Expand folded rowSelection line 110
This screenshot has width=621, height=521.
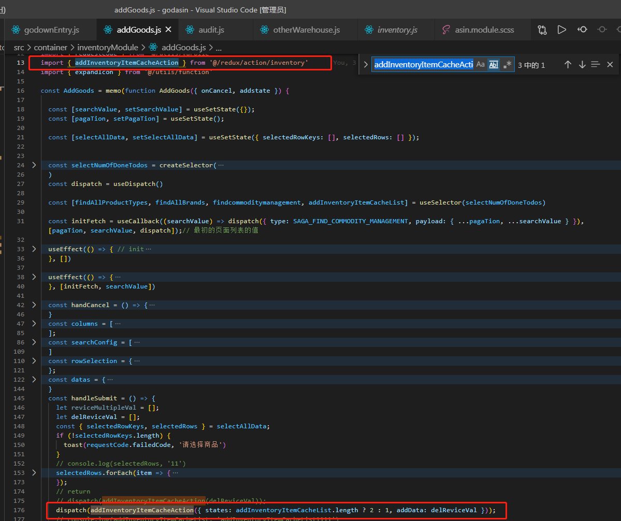[34, 360]
